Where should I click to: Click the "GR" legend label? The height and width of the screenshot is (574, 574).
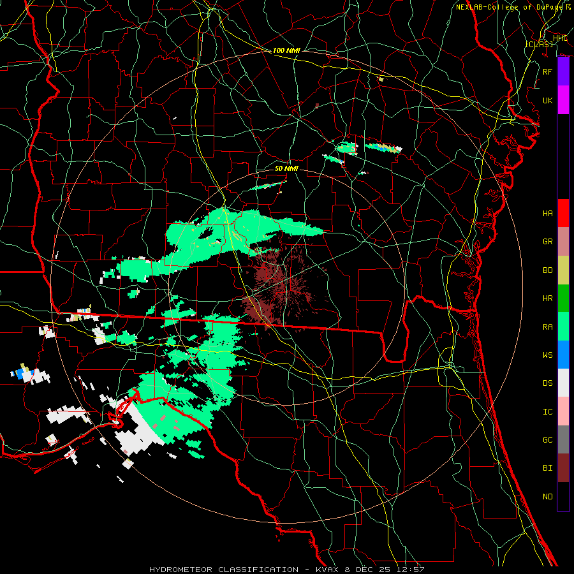click(547, 242)
